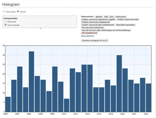The image size is (156, 118).
Task: Open the 'Ändra sökningen' link
Action: point(87,36)
